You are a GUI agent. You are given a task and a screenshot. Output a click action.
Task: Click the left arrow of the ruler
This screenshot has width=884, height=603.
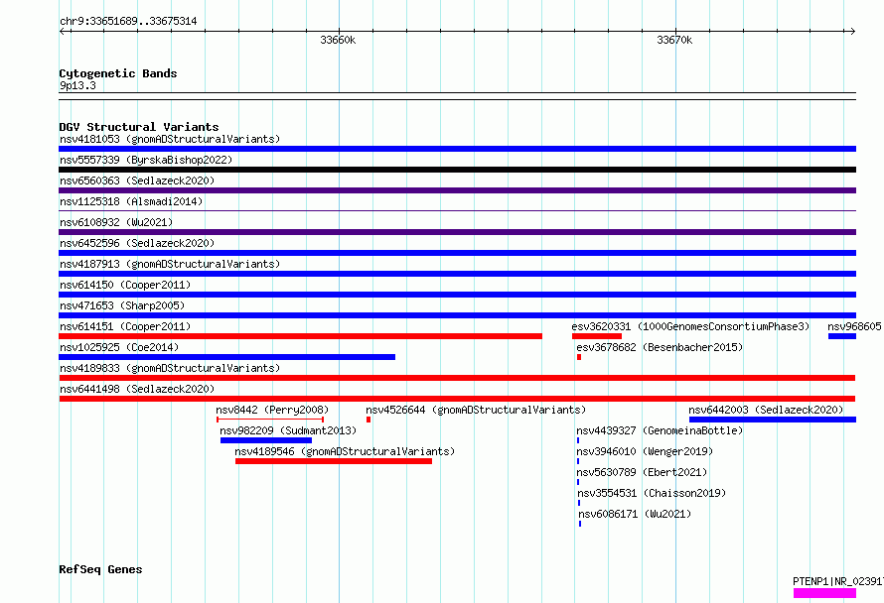pyautogui.click(x=62, y=32)
